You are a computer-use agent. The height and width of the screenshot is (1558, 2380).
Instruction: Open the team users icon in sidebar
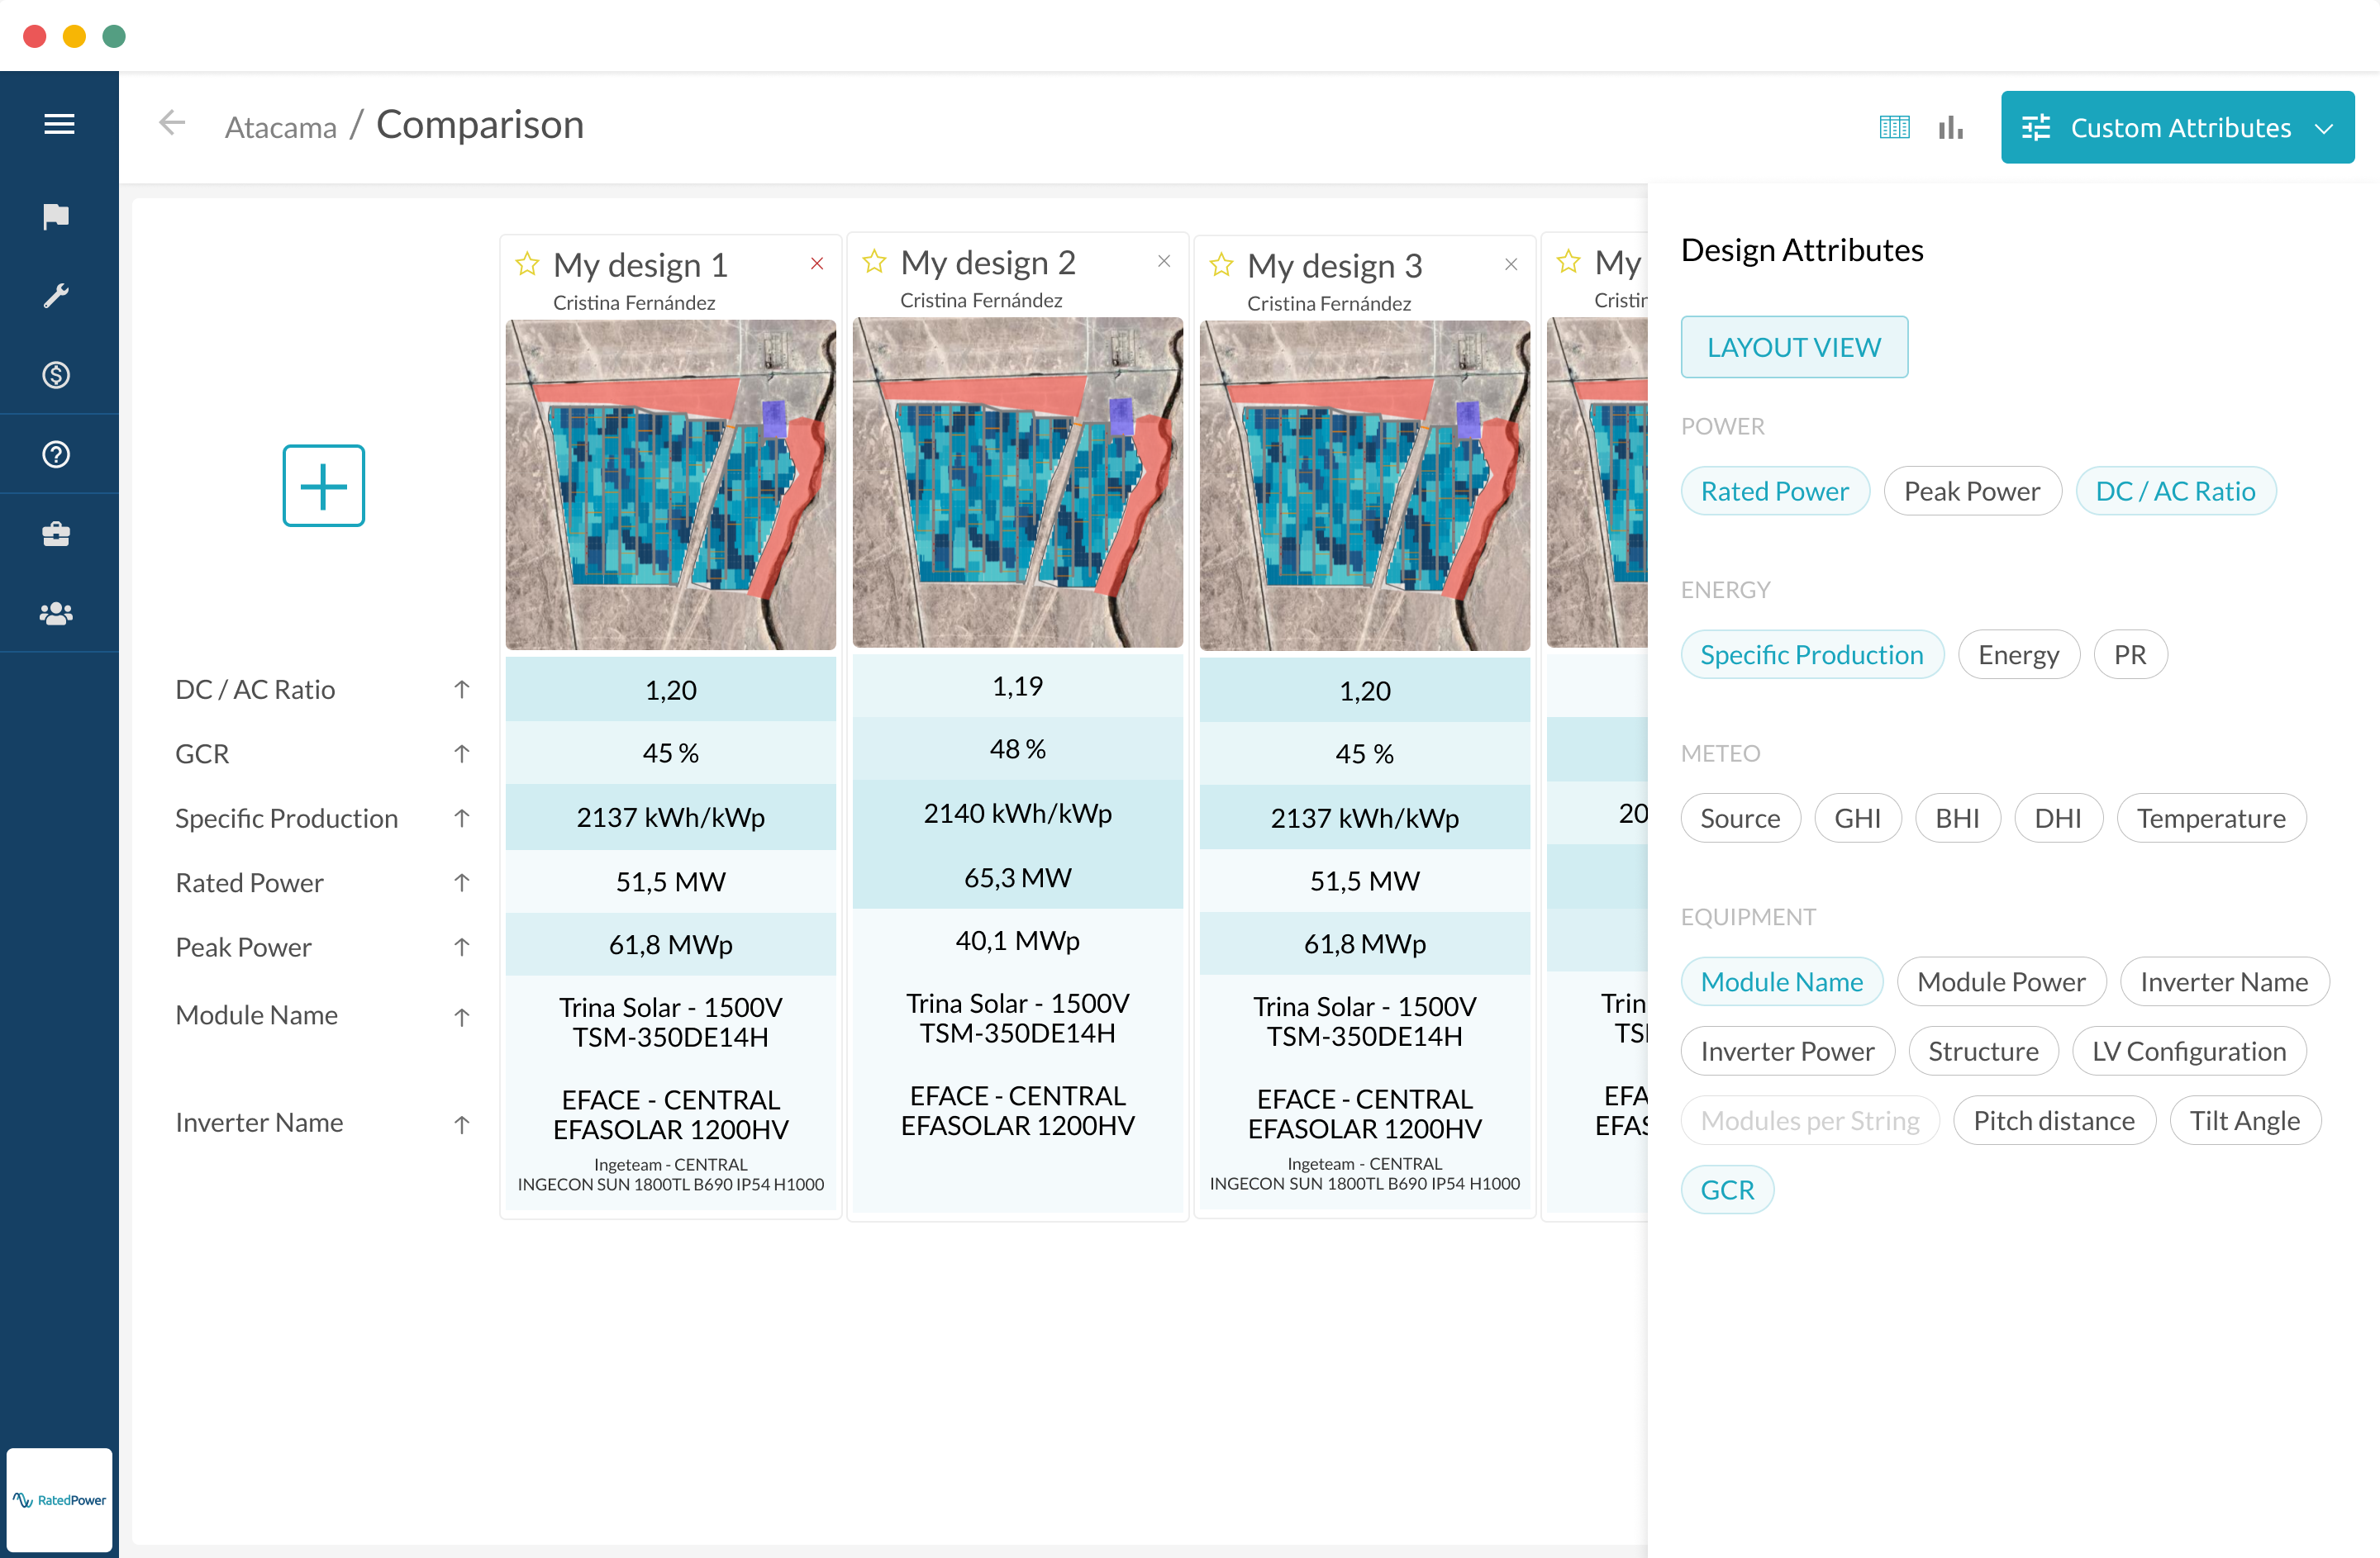(57, 611)
